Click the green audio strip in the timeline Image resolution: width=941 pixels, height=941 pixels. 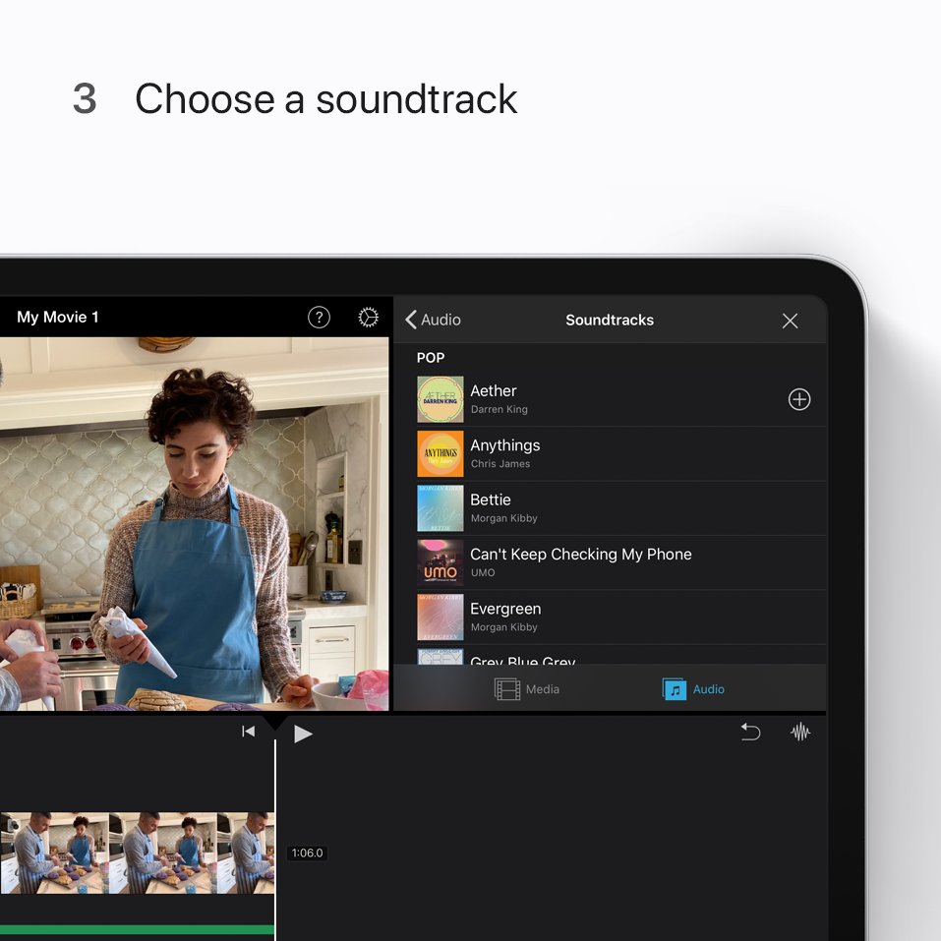tap(138, 928)
